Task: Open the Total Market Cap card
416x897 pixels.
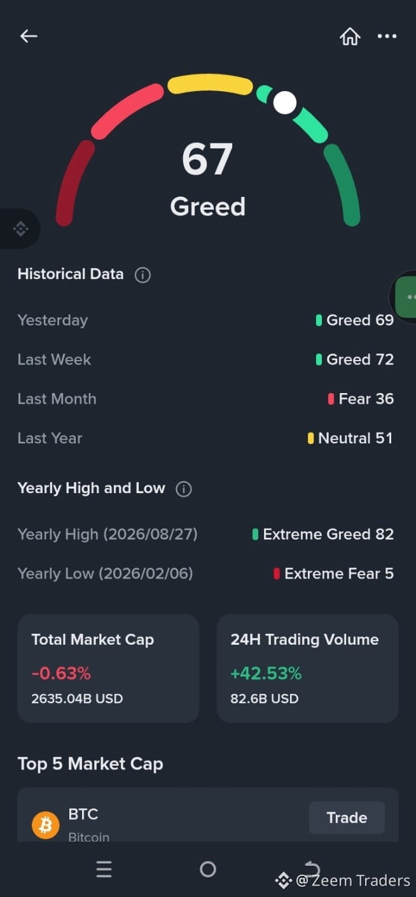Action: point(108,668)
